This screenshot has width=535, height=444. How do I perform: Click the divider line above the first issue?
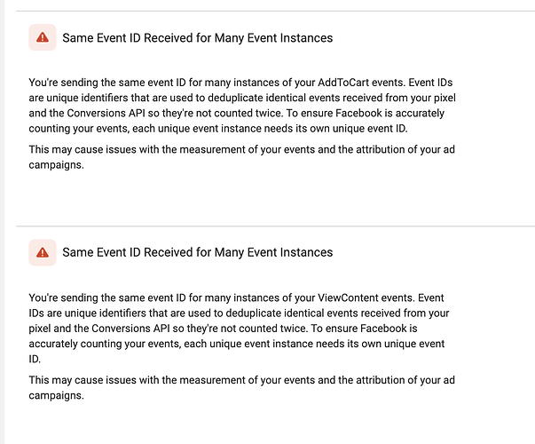coord(275,11)
